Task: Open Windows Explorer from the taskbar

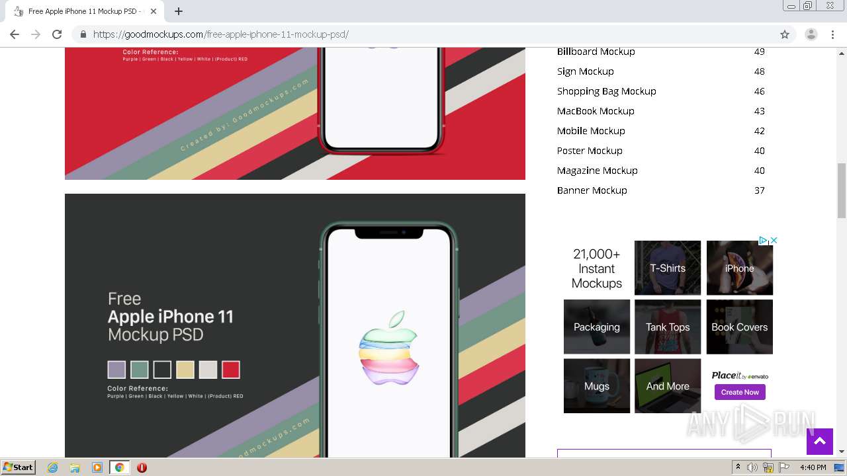Action: point(75,467)
